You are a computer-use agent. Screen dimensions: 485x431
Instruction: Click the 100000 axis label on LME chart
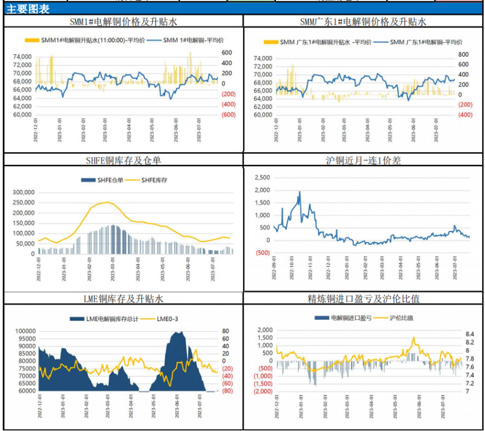pyautogui.click(x=25, y=331)
